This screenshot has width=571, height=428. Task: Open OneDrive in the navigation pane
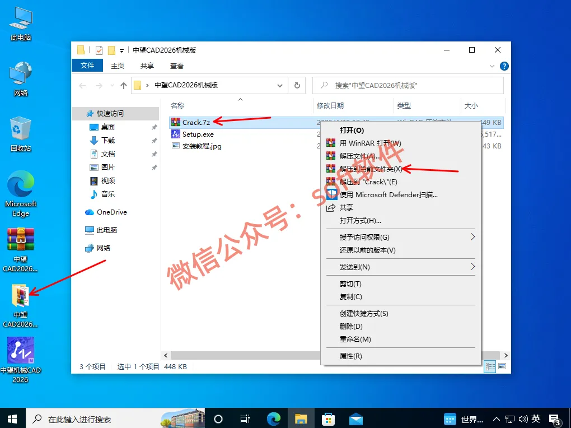pos(112,212)
